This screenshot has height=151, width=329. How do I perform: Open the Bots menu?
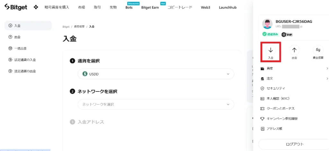tap(129, 8)
